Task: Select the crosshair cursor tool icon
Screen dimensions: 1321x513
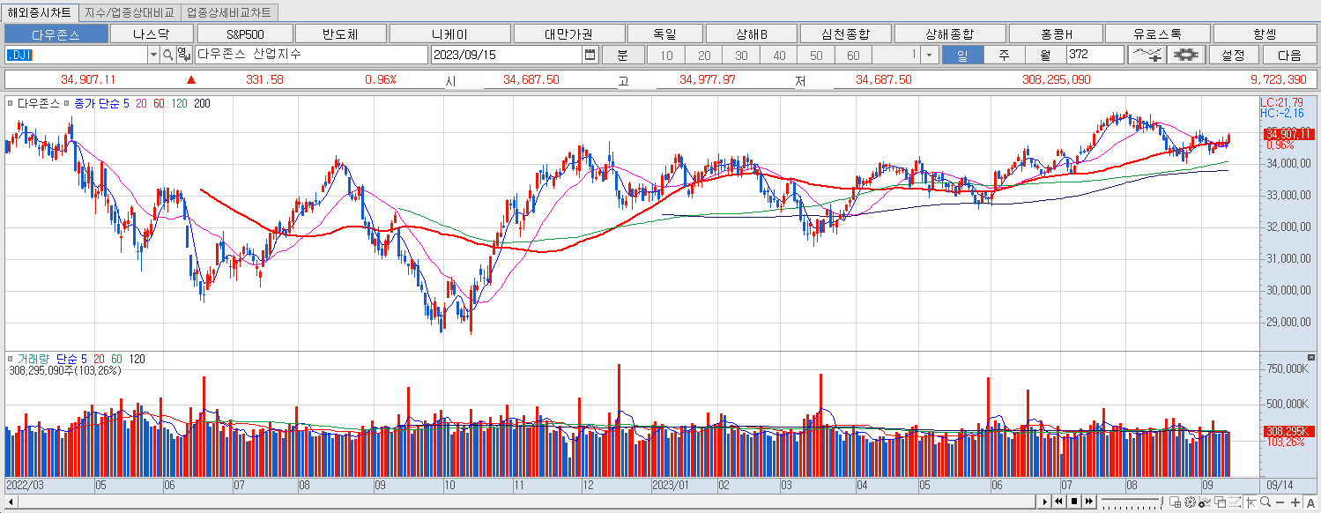Action: [1250, 502]
